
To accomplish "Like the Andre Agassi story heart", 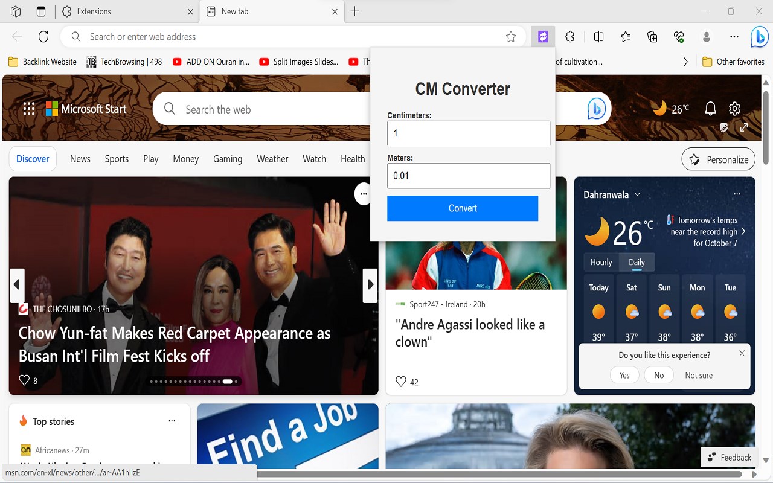I will [x=400, y=382].
